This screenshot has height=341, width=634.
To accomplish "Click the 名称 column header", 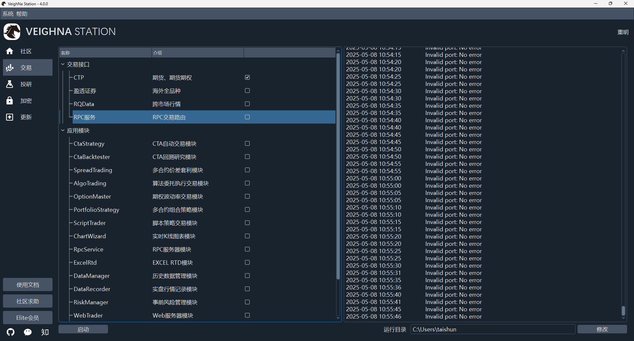I will [105, 53].
